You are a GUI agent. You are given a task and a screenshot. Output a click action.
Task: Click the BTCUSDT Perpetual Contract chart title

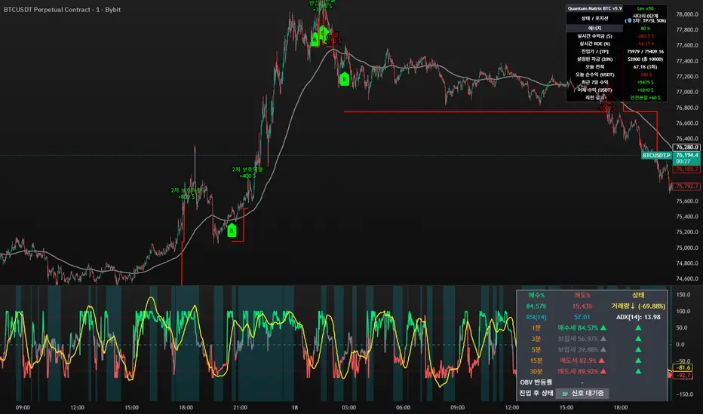[62, 9]
